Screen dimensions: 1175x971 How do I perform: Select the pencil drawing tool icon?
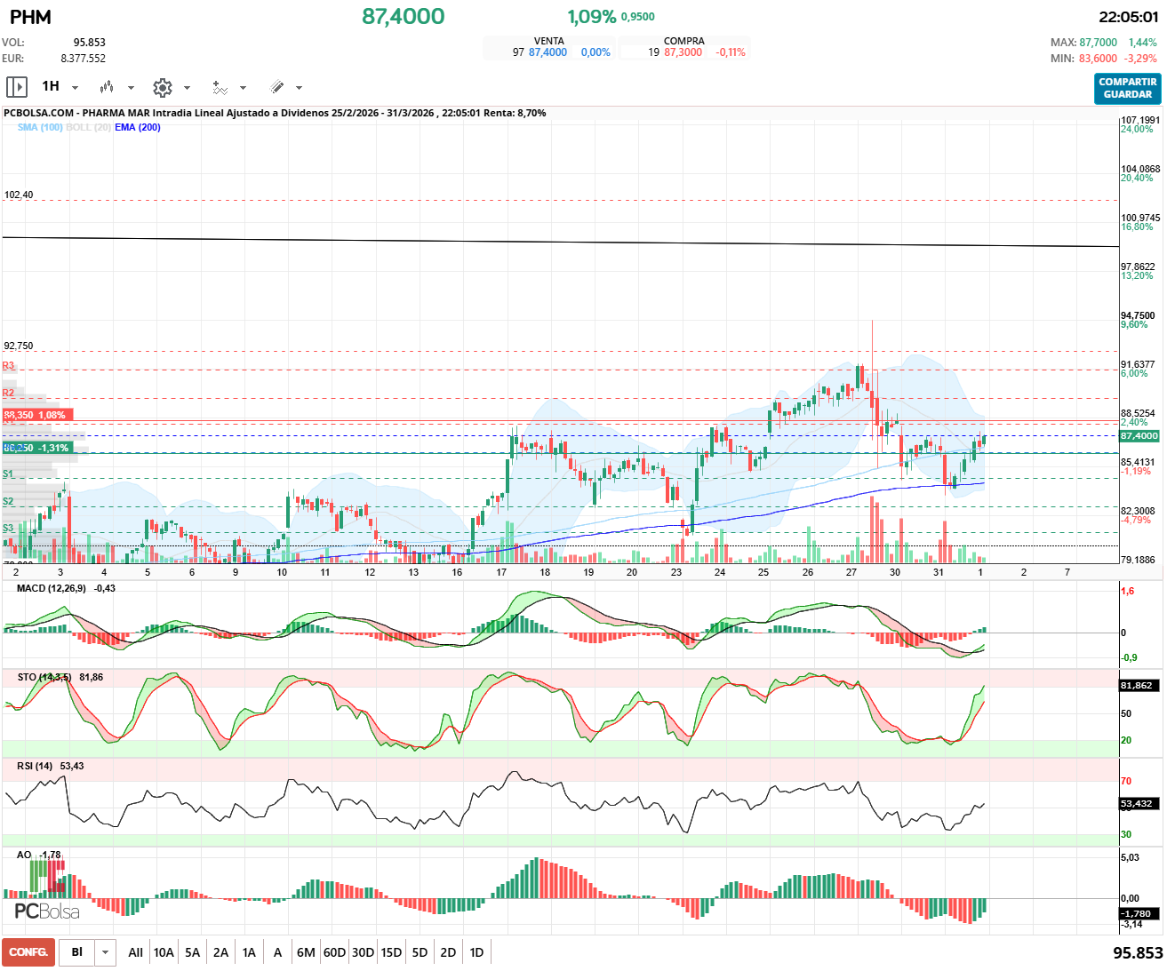tap(276, 87)
